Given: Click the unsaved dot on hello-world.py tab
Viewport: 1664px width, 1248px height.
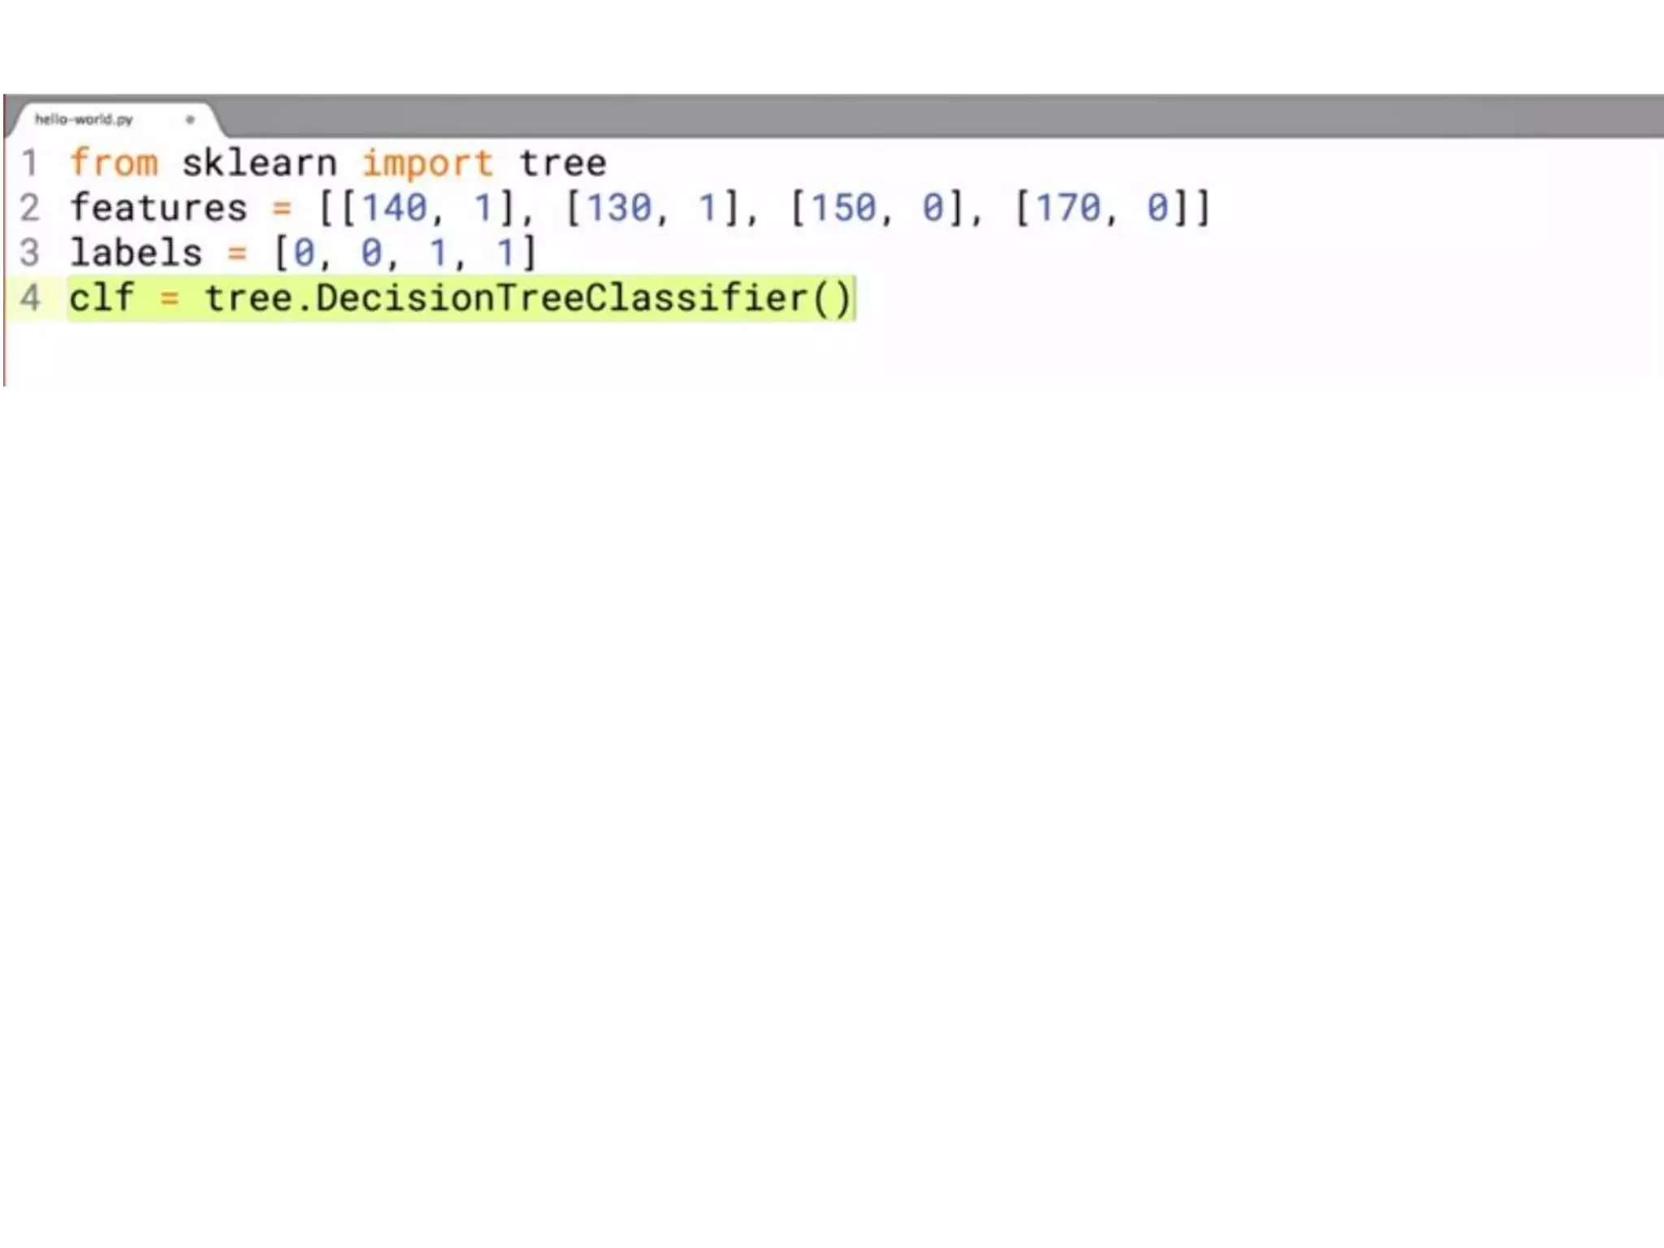Looking at the screenshot, I should (x=190, y=119).
